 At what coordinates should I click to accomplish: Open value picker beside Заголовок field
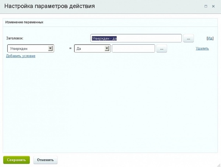[x=188, y=38]
